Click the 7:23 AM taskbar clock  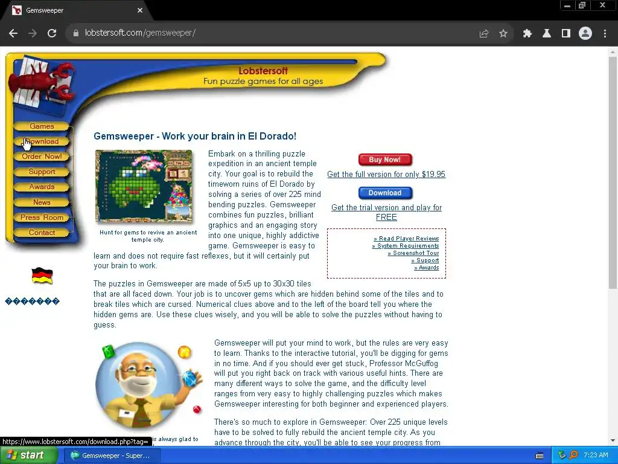click(596, 456)
